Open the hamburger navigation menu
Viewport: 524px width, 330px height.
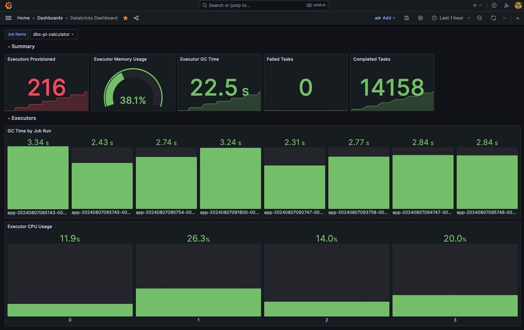[x=8, y=18]
